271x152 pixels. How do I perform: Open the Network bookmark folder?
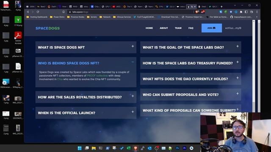[105, 17]
